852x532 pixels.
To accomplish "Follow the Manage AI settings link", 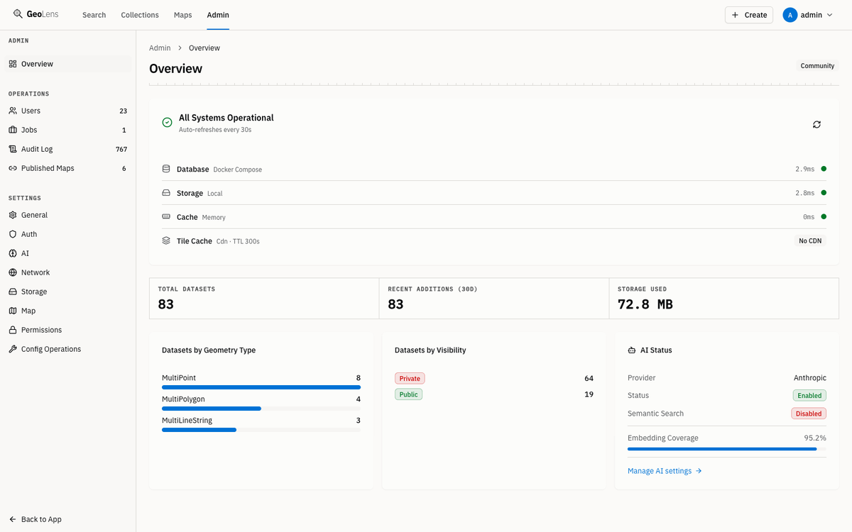I will 665,471.
